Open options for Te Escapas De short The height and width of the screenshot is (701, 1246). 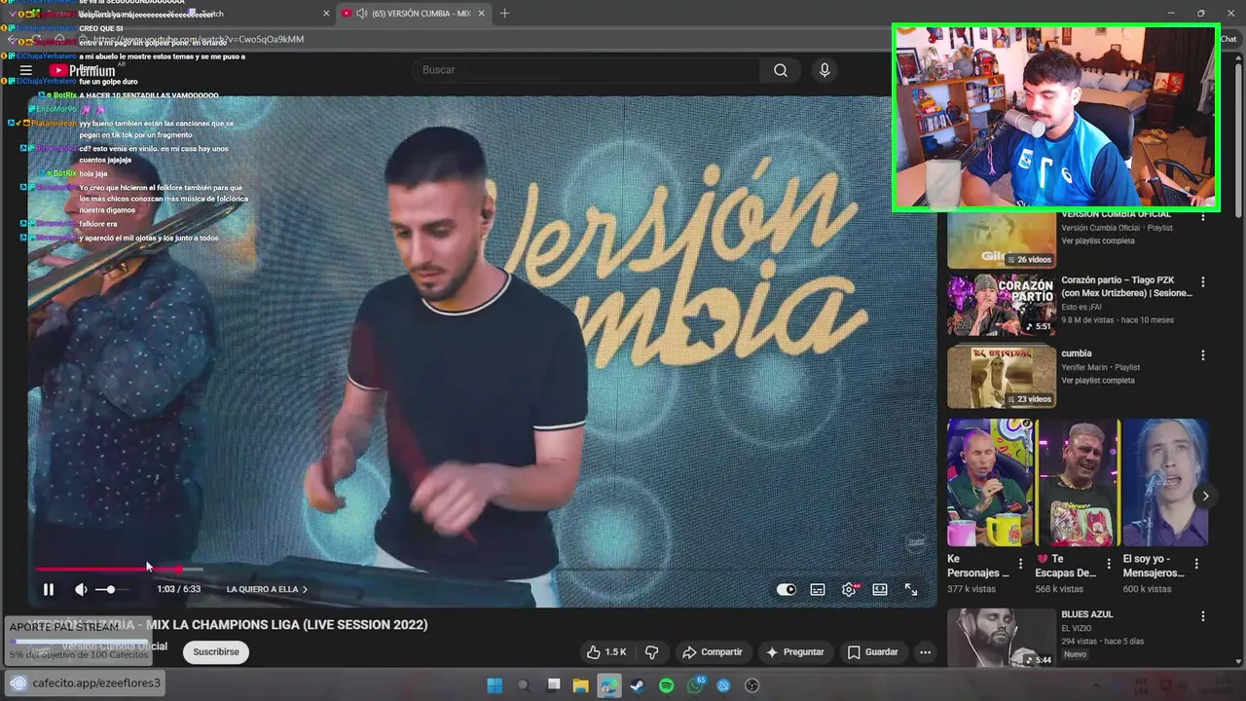1108,564
